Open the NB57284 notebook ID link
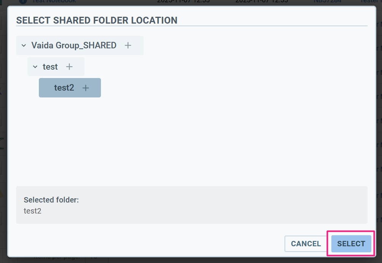382x263 pixels. click(x=327, y=2)
